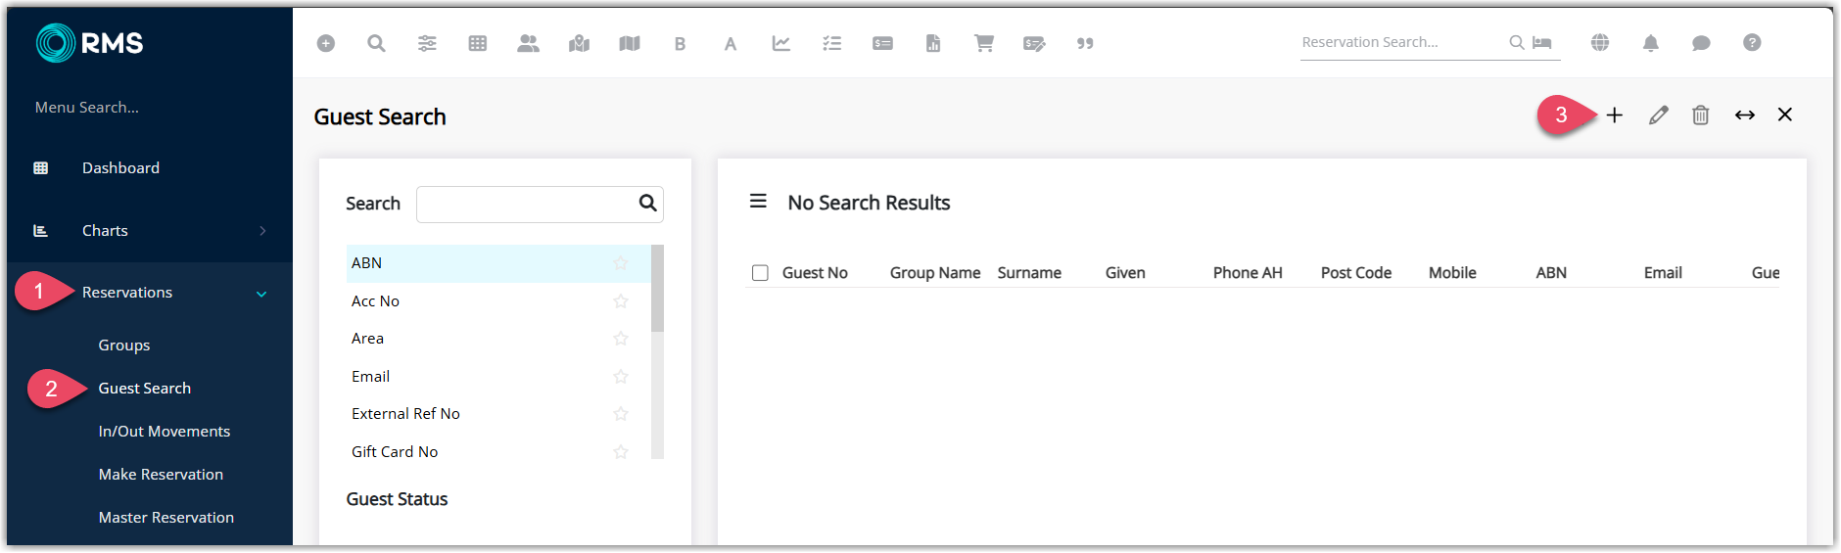The height and width of the screenshot is (553, 1841).
Task: Favorite the Area filter star
Action: (x=621, y=338)
